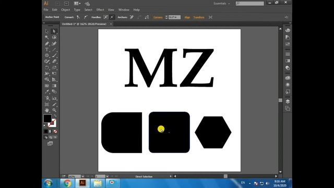
Task: Open the artboard navigation dropdown
Action: point(107,177)
